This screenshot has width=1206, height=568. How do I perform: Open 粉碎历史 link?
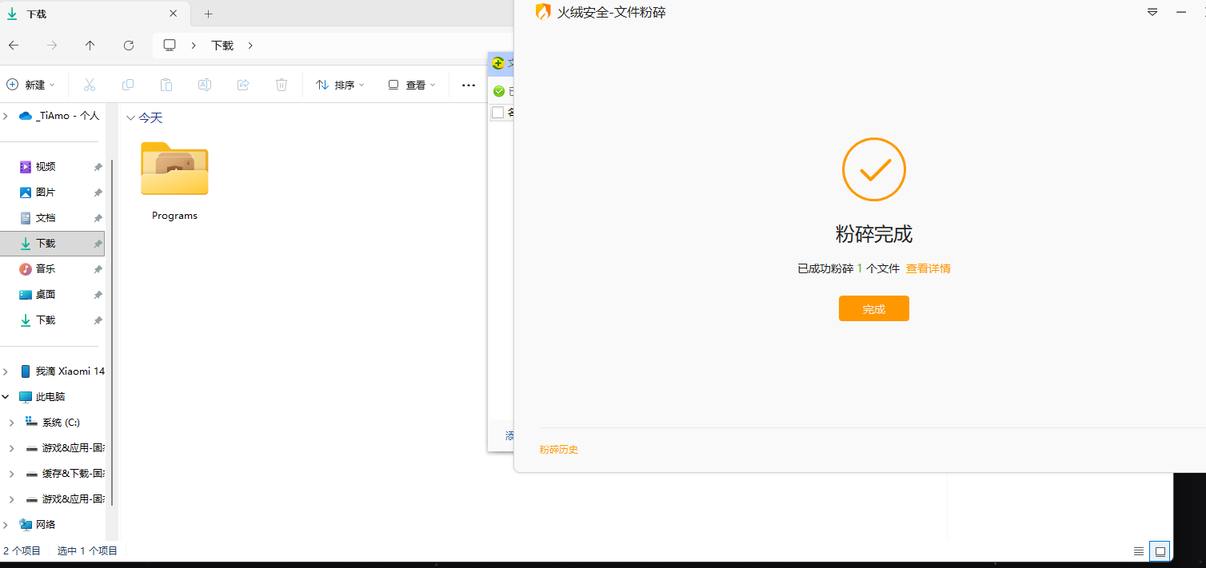point(558,450)
